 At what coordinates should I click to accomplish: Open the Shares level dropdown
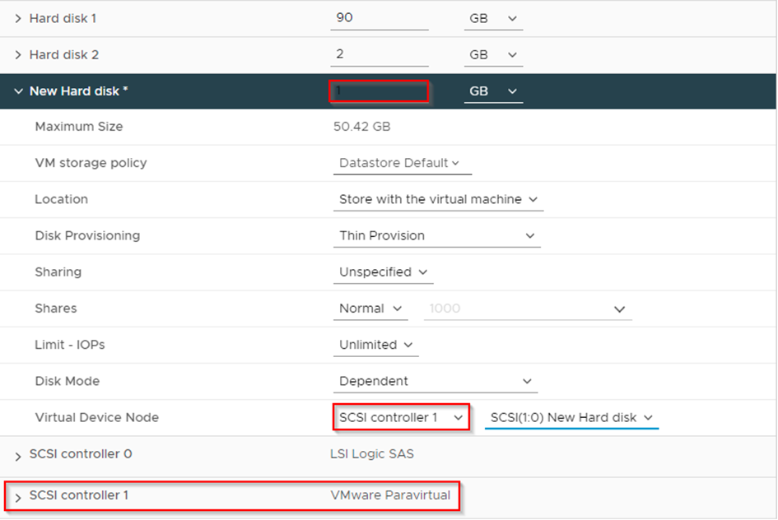[370, 308]
